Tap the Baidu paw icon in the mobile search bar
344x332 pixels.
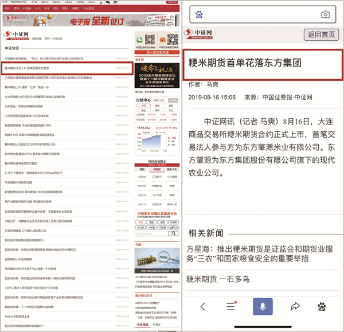pos(199,14)
